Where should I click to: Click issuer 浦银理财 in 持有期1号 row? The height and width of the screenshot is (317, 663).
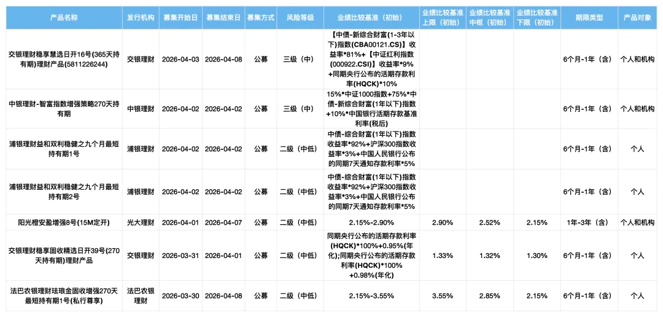pos(141,149)
